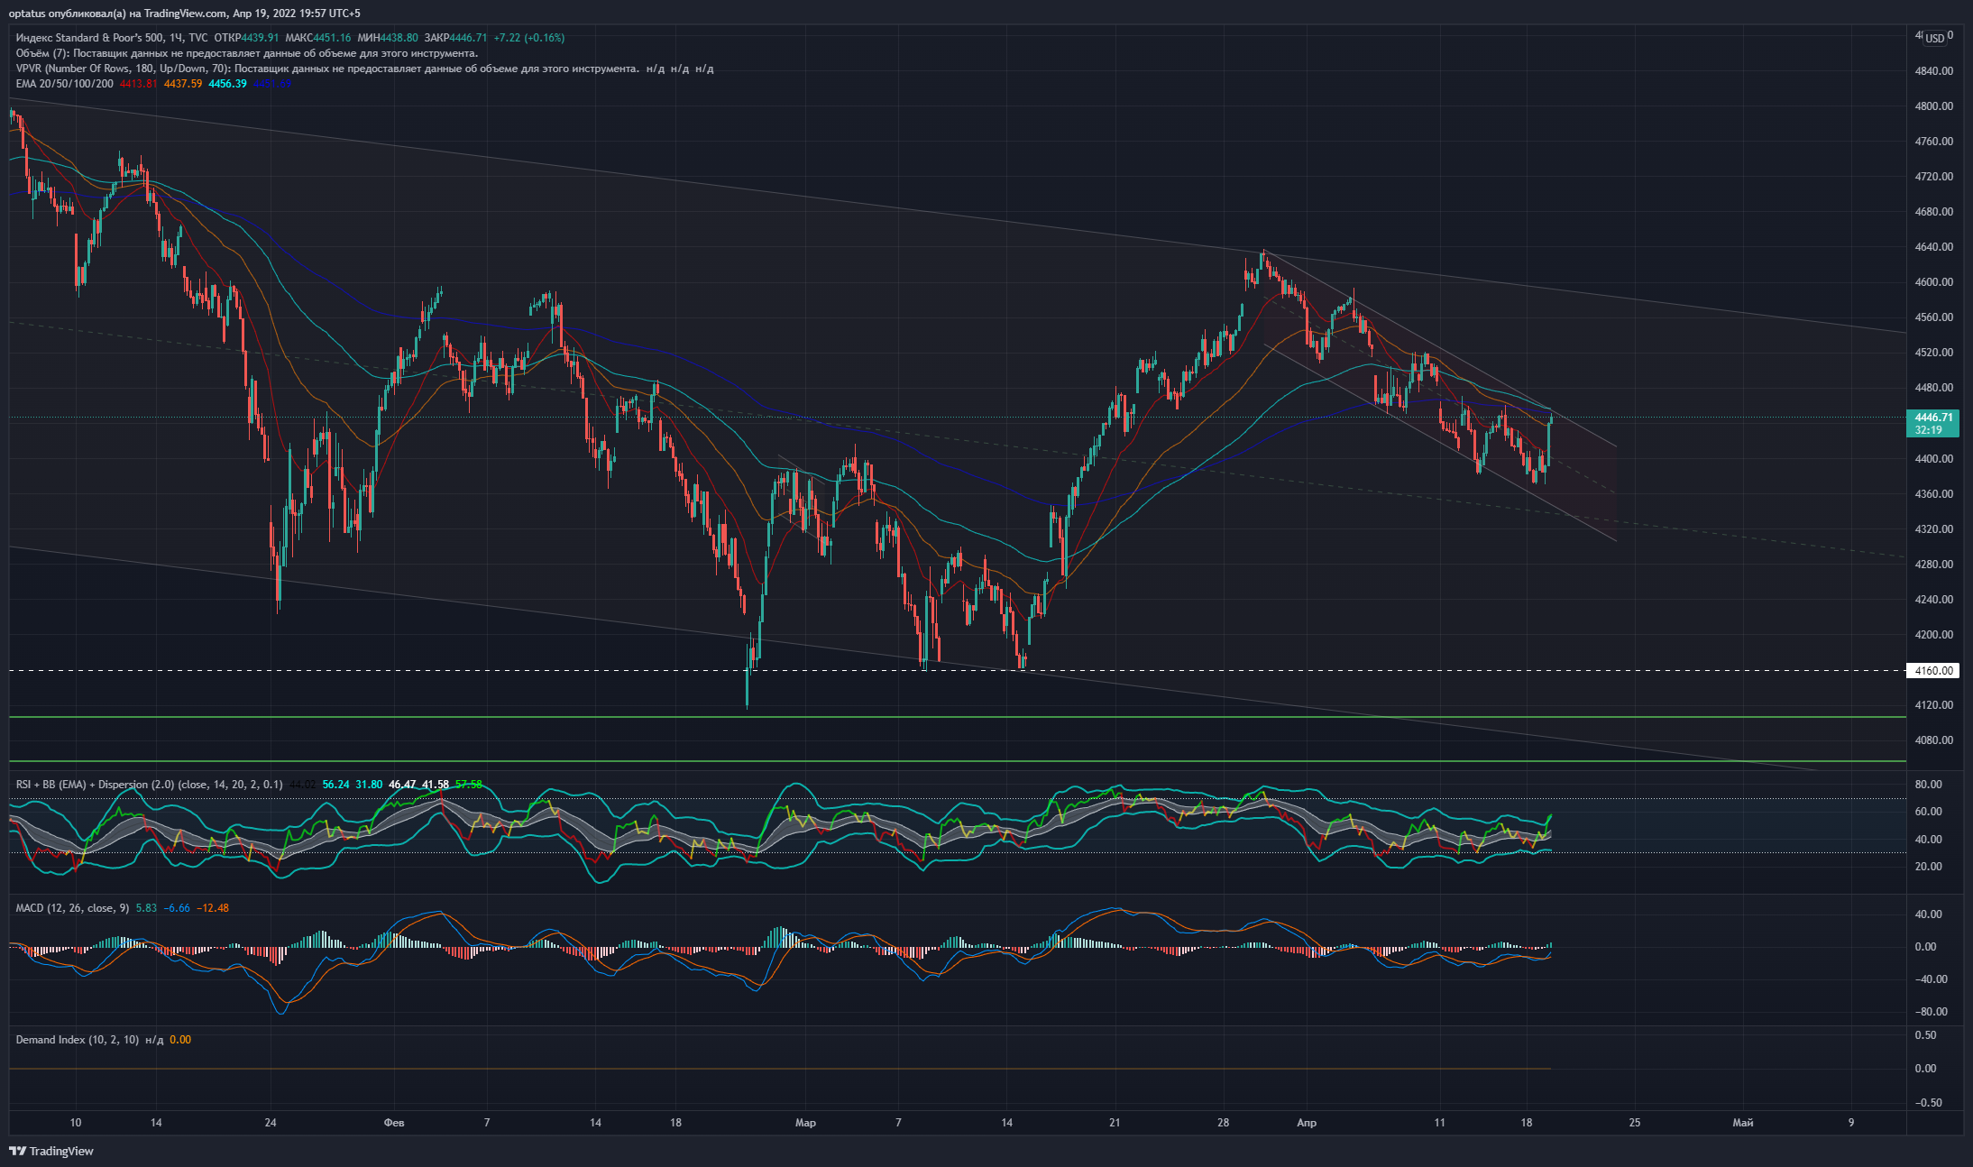Click the 4160.00 horizontal line price label
Viewport: 1973px width, 1167px height.
click(1933, 671)
